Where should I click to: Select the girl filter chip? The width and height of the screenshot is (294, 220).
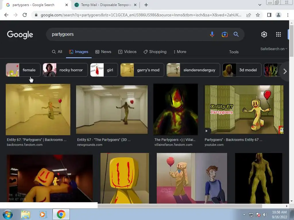click(104, 70)
